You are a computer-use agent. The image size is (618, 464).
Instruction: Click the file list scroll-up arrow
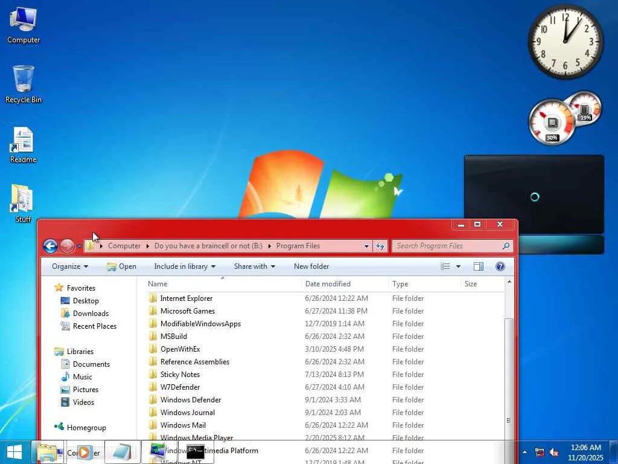[x=509, y=282]
